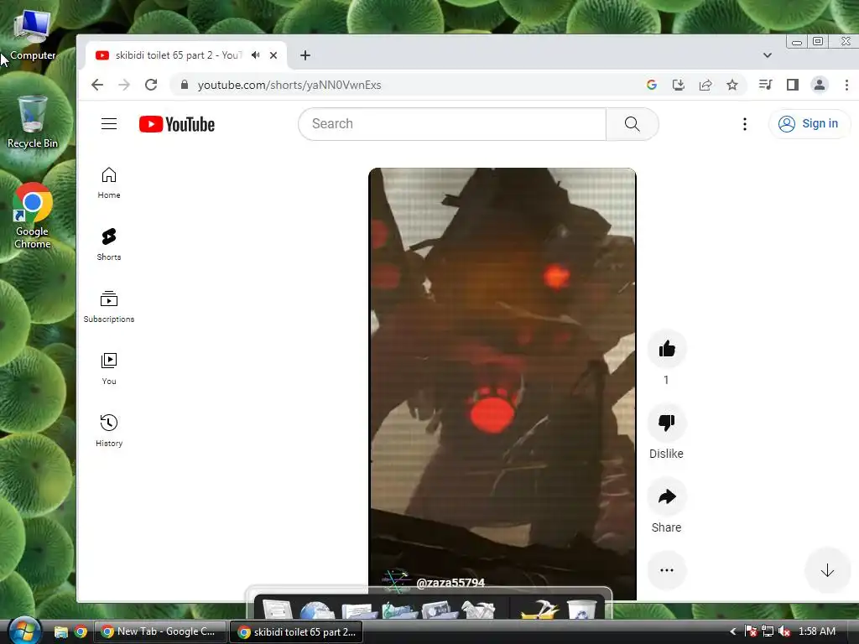Open the trash bin in the dock
859x644 pixels.
pyautogui.click(x=581, y=610)
